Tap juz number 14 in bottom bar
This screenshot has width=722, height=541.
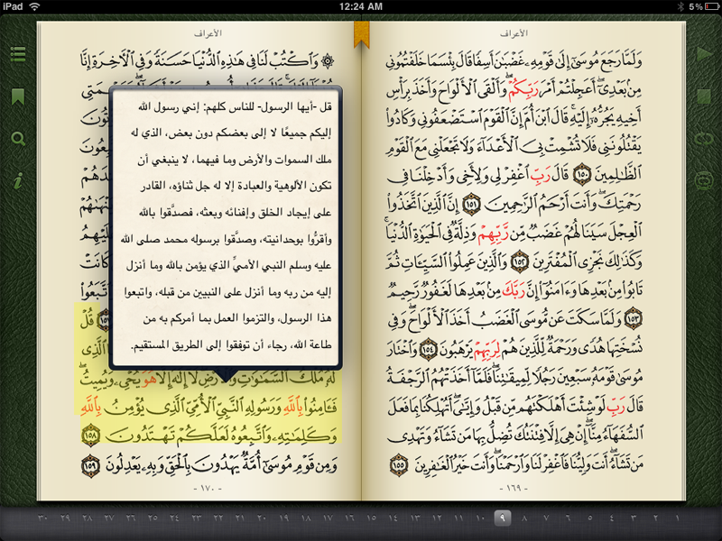pos(393,518)
